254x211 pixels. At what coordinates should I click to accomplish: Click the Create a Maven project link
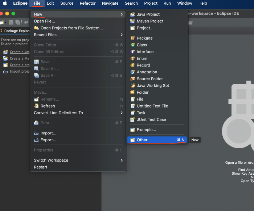[x=20, y=58]
